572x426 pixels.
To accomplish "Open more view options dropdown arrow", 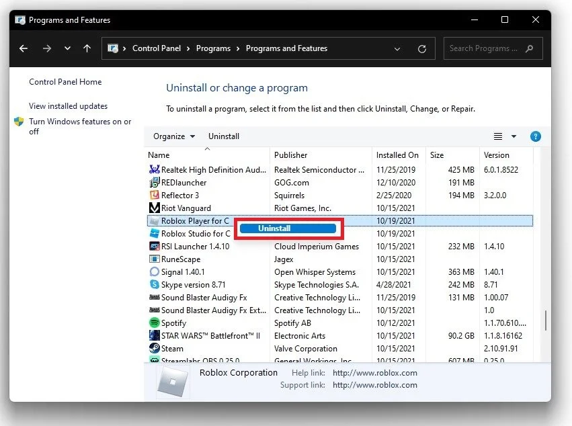I will 514,136.
